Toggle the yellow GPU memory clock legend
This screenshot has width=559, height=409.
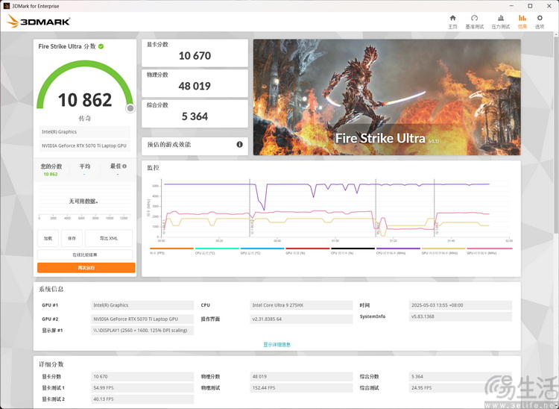(x=443, y=249)
